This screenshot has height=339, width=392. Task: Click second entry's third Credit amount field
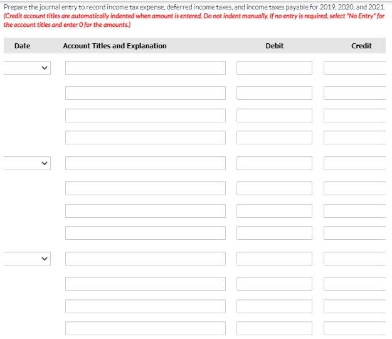pyautogui.click(x=355, y=211)
